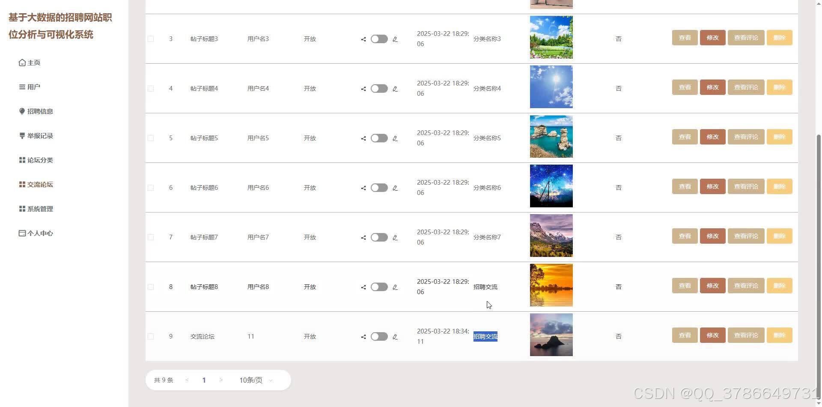Click 删除 button for 帖子标题8

pyautogui.click(x=779, y=286)
